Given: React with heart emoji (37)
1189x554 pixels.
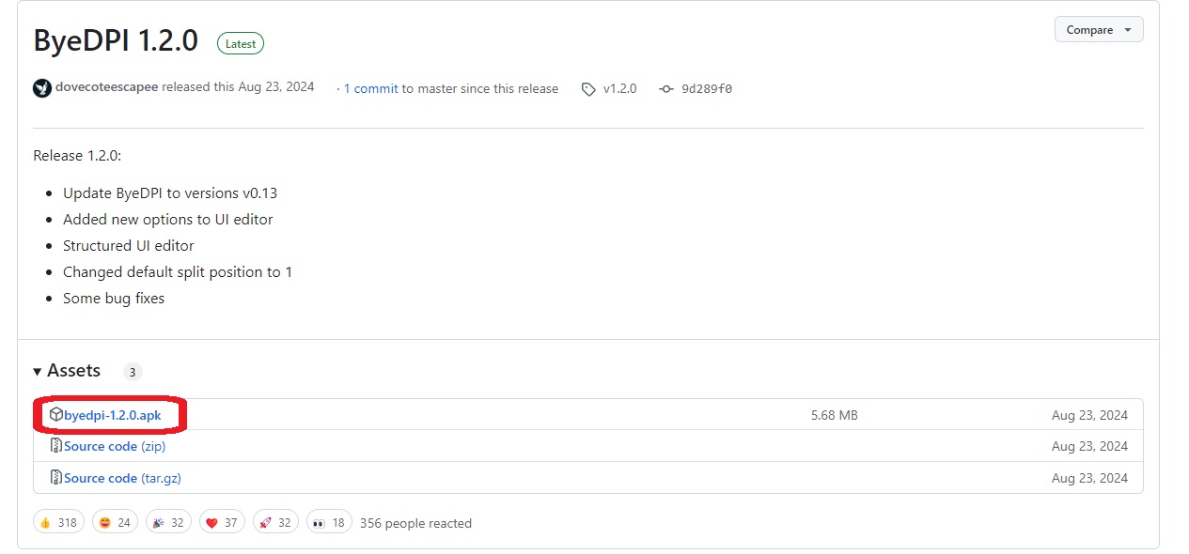Looking at the screenshot, I should pyautogui.click(x=222, y=522).
